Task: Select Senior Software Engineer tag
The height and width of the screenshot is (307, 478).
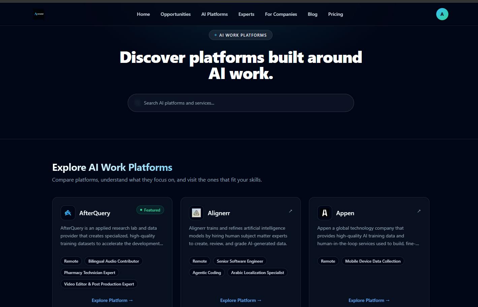Action: 240,261
